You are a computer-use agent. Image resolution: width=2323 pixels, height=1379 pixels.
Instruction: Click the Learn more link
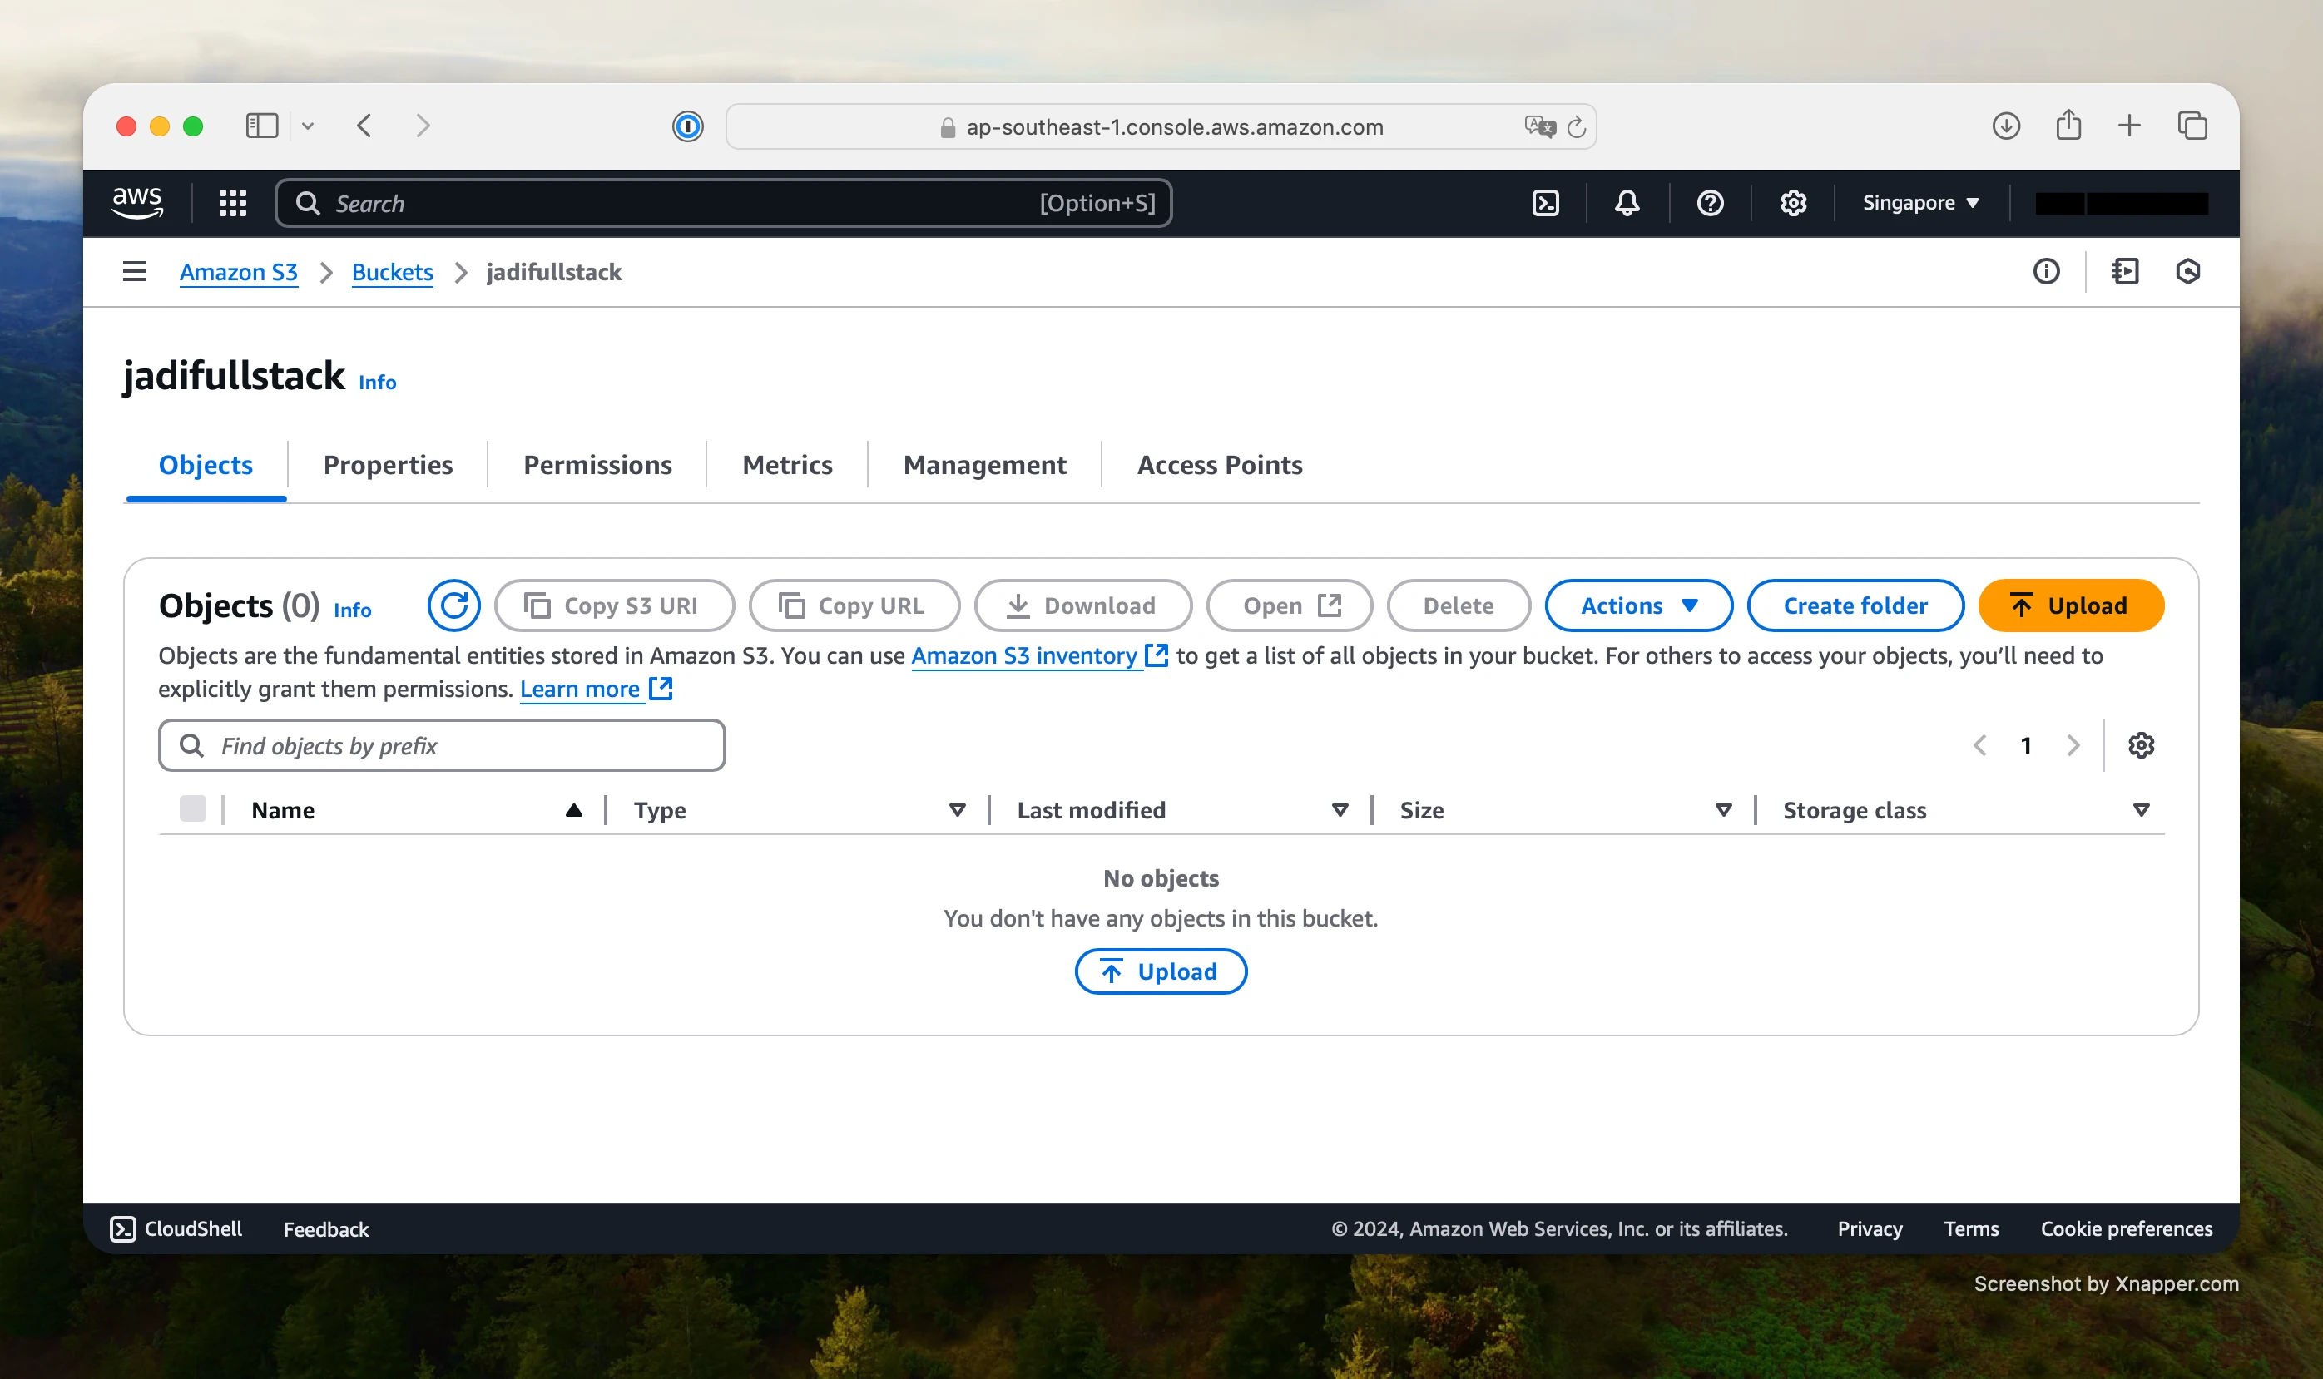tap(595, 689)
